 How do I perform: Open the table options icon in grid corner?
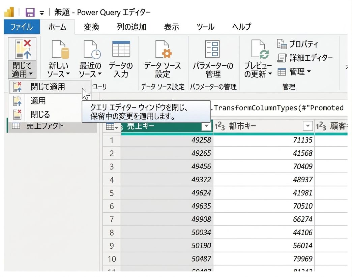(x=112, y=127)
